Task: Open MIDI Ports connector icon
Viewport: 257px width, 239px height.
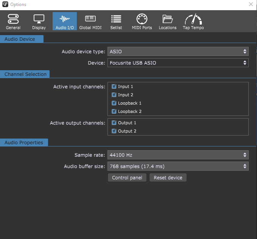Action: tap(142, 22)
